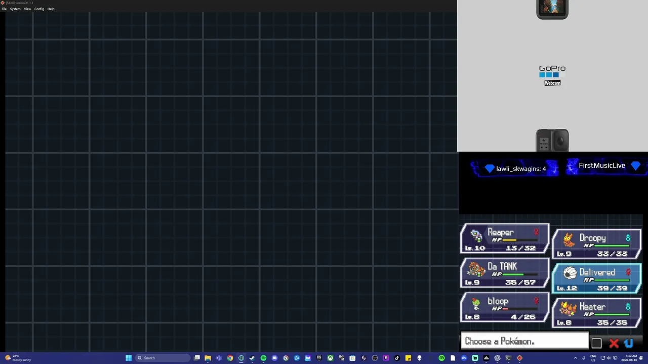Open TikTok from the taskbar
648x364 pixels.
(x=397, y=358)
